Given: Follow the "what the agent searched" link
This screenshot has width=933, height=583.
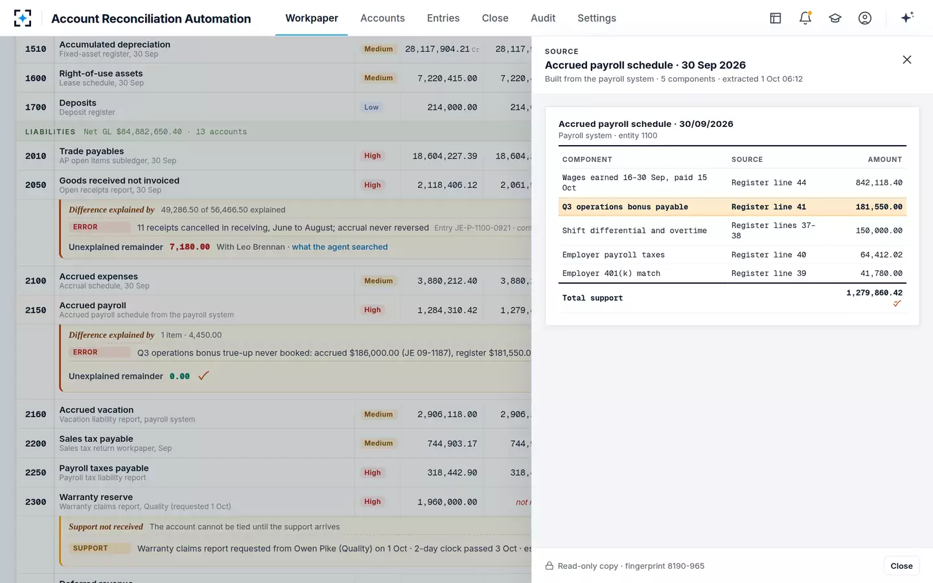Looking at the screenshot, I should click(x=340, y=247).
